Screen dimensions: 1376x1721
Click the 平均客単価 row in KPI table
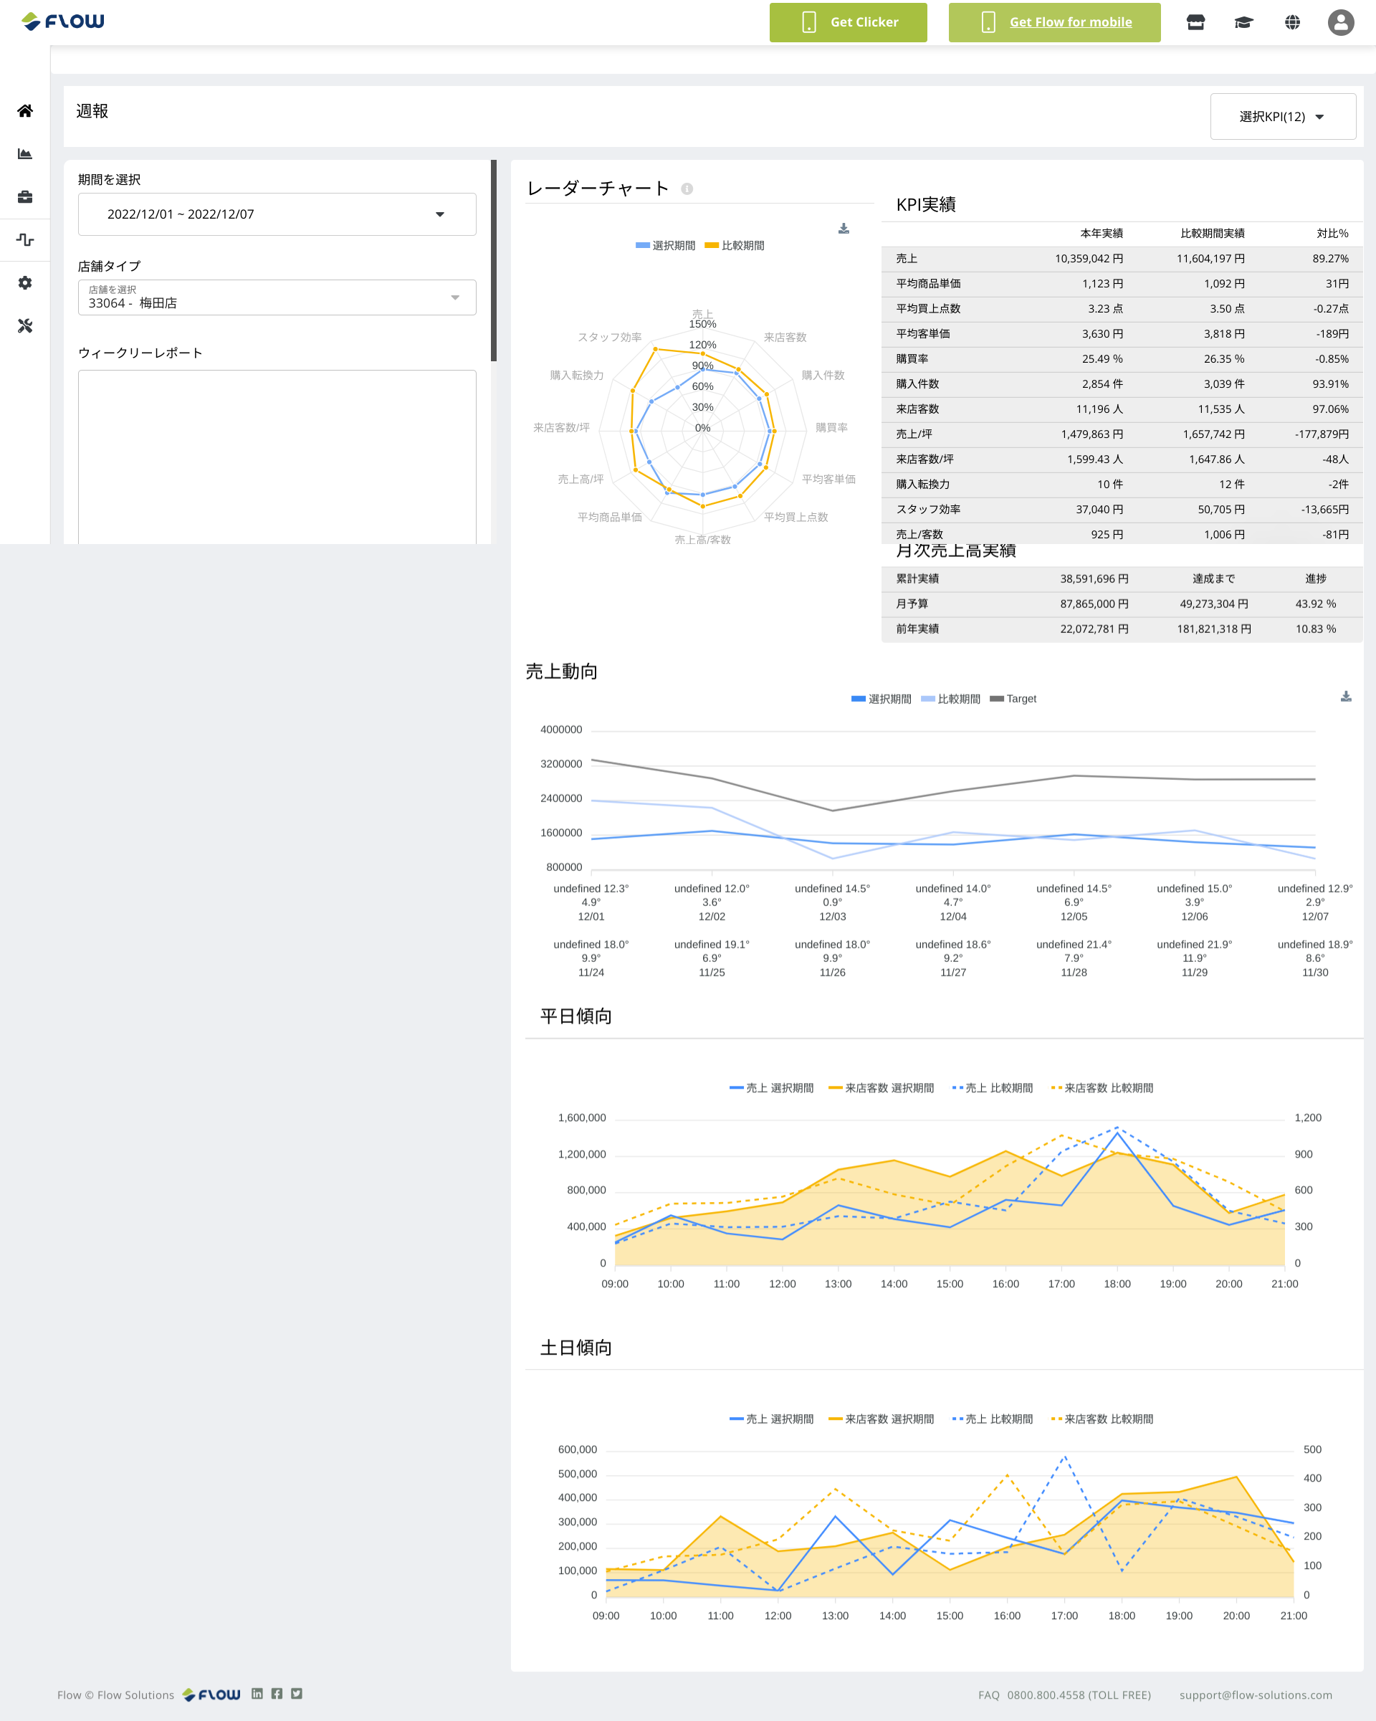pyautogui.click(x=1122, y=334)
